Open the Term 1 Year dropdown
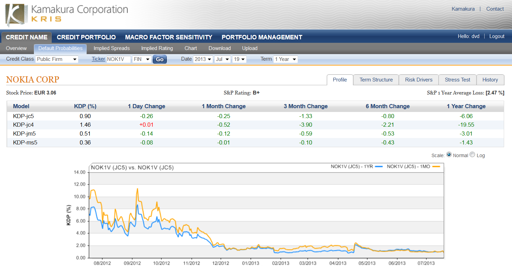 tap(286, 59)
